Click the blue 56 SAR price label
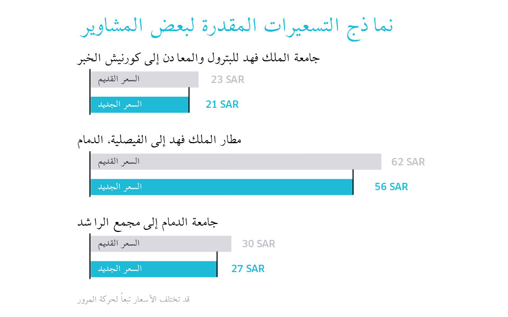508x317 pixels. (x=391, y=187)
